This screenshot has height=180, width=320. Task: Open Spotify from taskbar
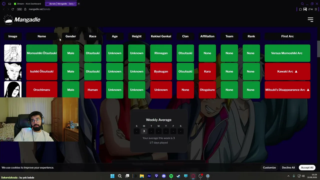click(x=171, y=176)
